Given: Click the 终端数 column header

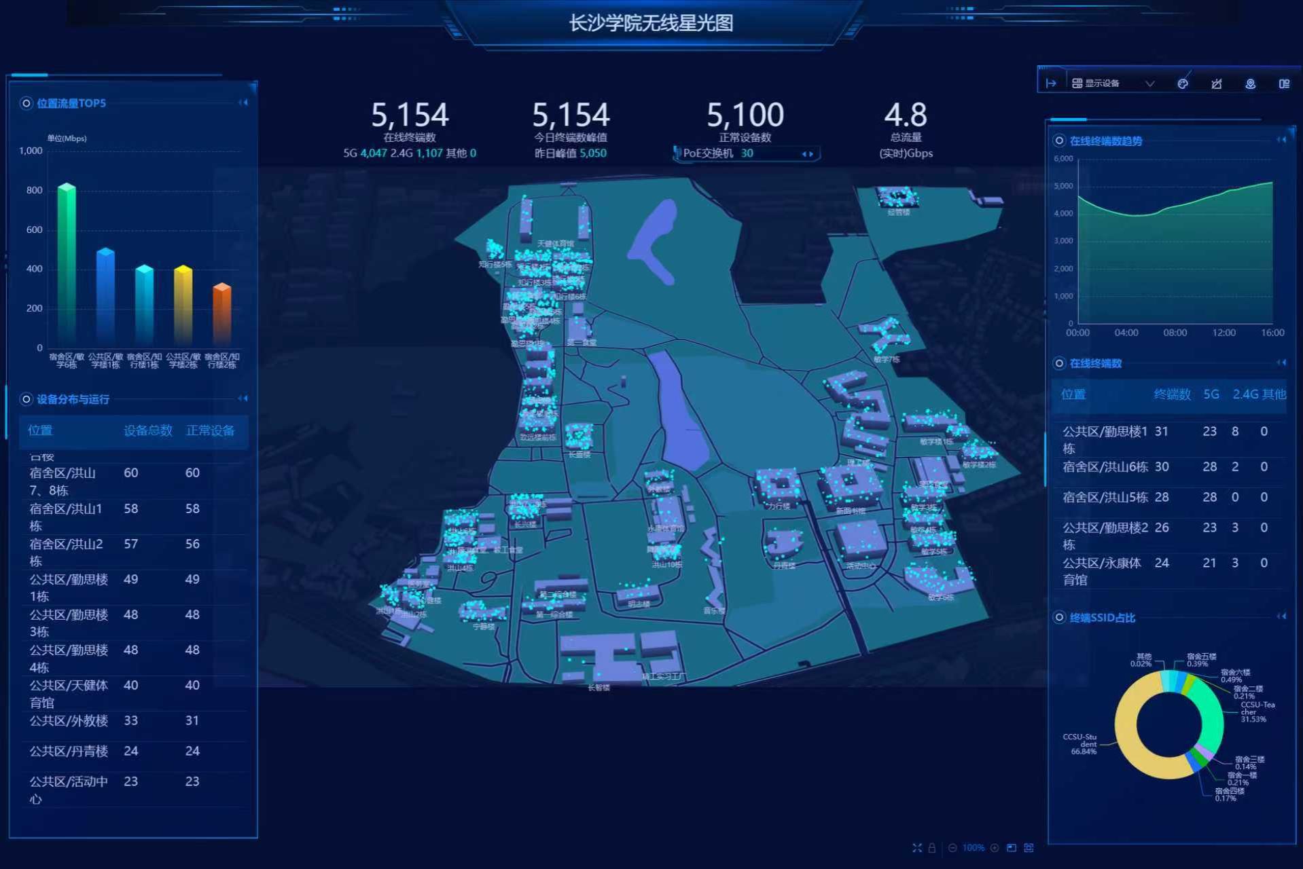Looking at the screenshot, I should click(x=1172, y=394).
